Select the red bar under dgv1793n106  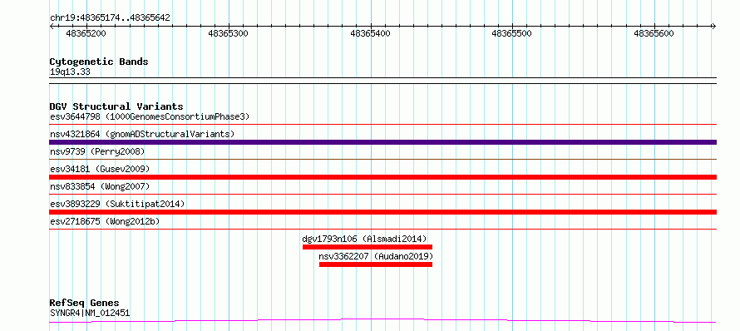[368, 247]
